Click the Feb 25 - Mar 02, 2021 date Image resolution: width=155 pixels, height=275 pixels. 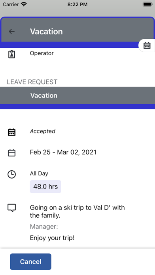point(63,152)
